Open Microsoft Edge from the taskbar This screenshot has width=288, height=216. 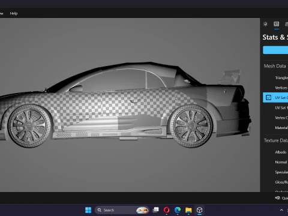click(178, 210)
